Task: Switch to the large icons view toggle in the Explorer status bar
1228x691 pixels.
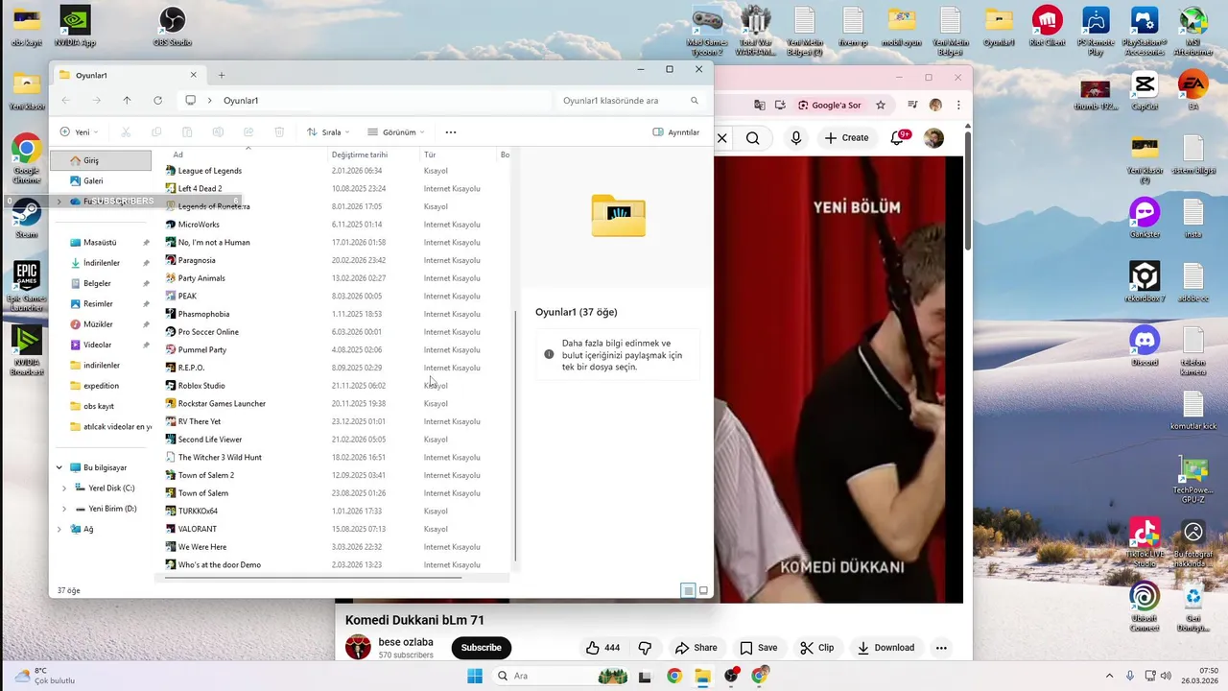Action: tap(703, 591)
